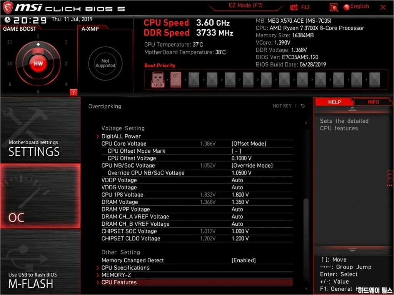Image resolution: width=394 pixels, height=295 pixels.
Task: Switch to the HELP tab
Action: point(334,102)
